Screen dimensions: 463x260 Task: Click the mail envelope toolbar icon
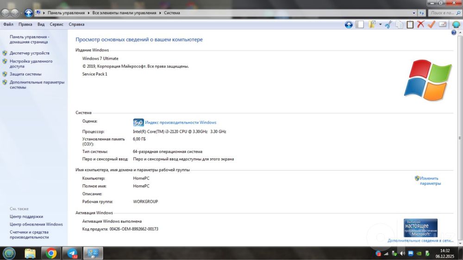[x=442, y=24]
